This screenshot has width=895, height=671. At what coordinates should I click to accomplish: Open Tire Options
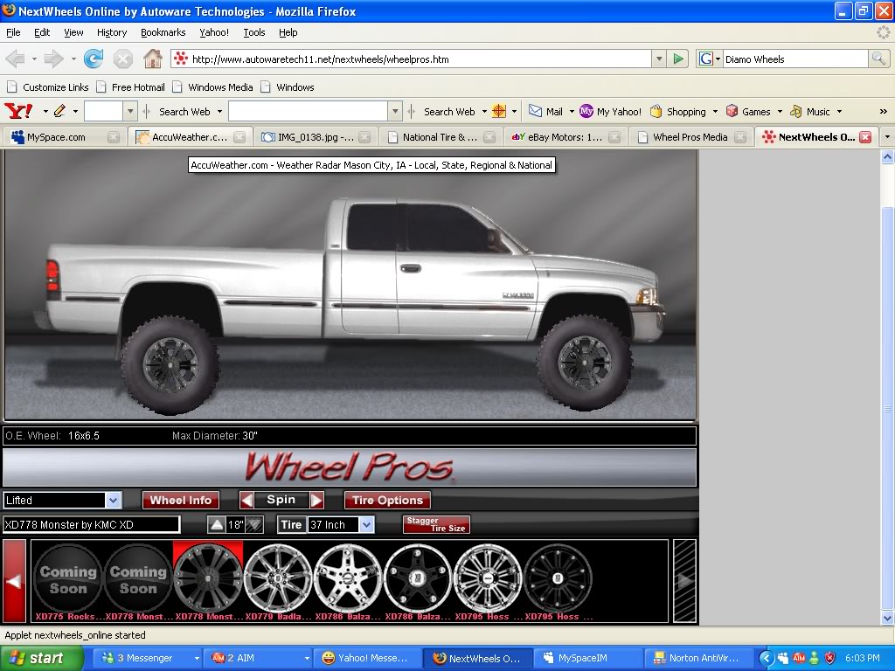pyautogui.click(x=386, y=500)
